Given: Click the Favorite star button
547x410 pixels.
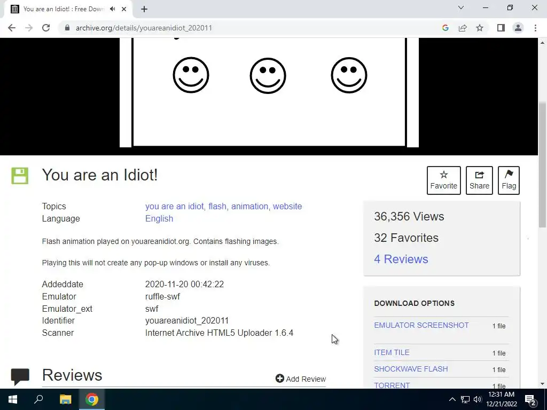Looking at the screenshot, I should click(x=444, y=180).
